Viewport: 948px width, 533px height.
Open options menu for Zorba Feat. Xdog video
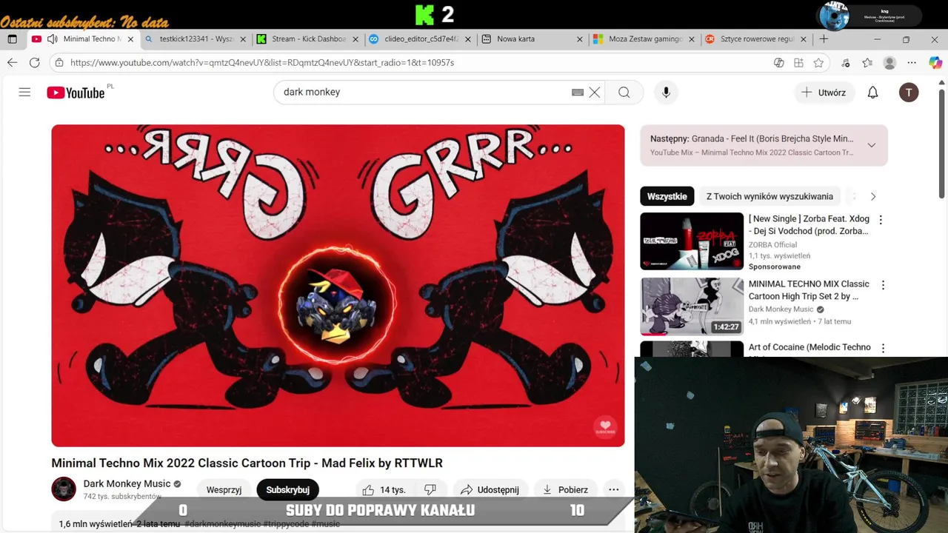point(881,220)
